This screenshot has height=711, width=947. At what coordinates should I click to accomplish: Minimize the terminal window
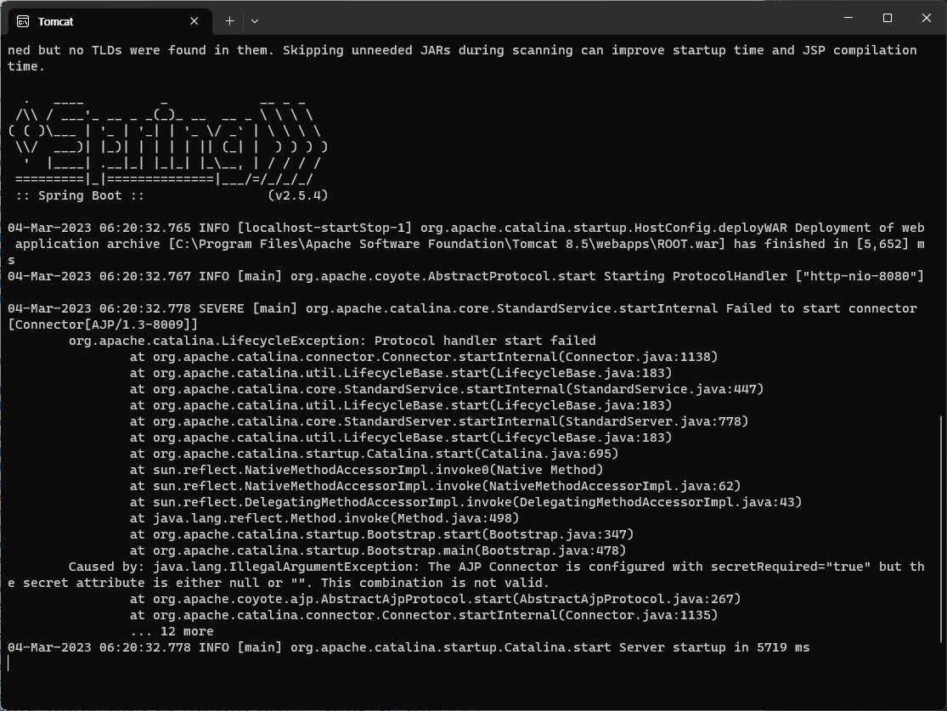click(x=848, y=18)
